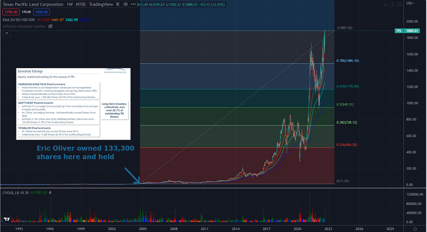Image resolution: width=427 pixels, height=232 pixels.
Task: Click 1993 on the time axis
Action: (x=19, y=228)
